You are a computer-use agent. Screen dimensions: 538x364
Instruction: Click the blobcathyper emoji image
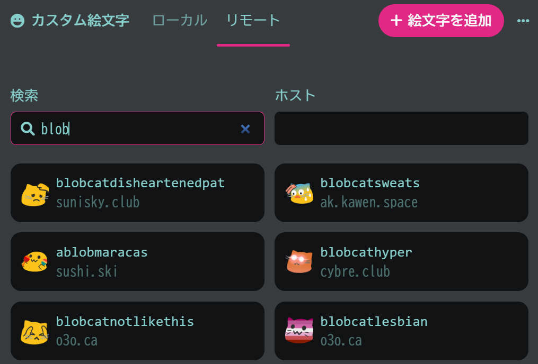point(299,262)
